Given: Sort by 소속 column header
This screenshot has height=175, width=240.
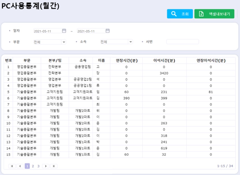Looking at the screenshot, I should 83,60.
